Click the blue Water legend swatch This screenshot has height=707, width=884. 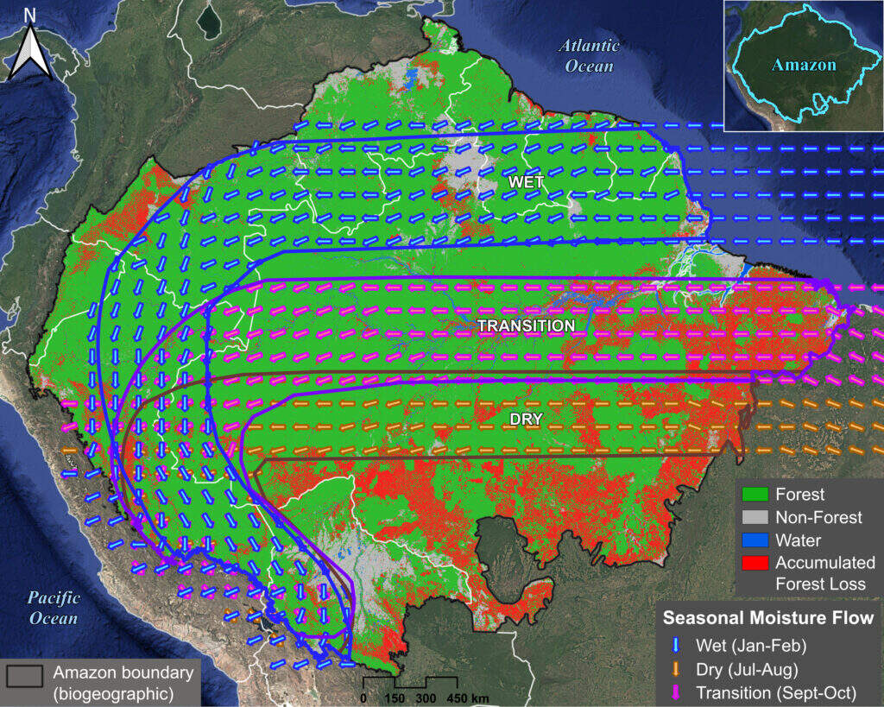[755, 540]
